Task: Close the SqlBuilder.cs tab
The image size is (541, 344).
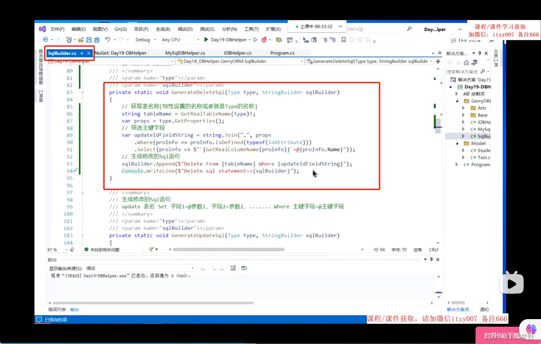Action: [x=89, y=53]
